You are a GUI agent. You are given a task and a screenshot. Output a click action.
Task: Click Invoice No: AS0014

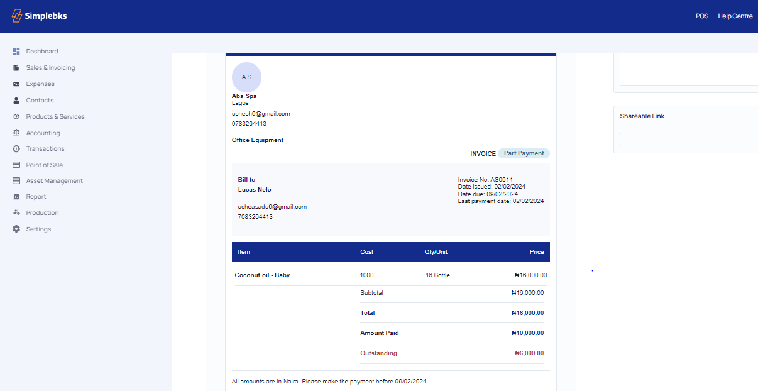(485, 180)
